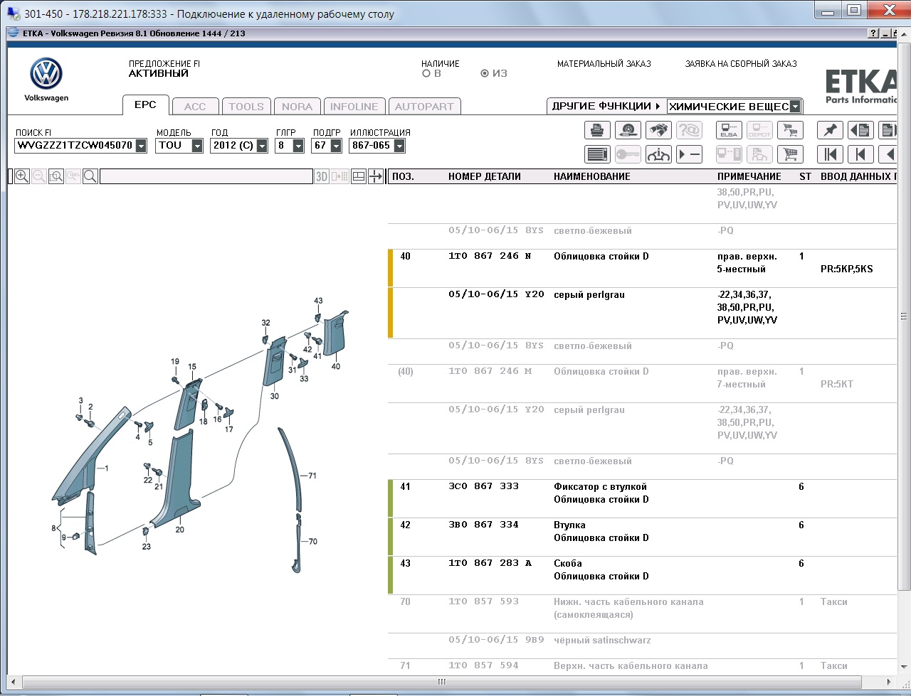This screenshot has width=911, height=696.
Task: Select part number 1T0 867 246 N
Action: tap(490, 256)
